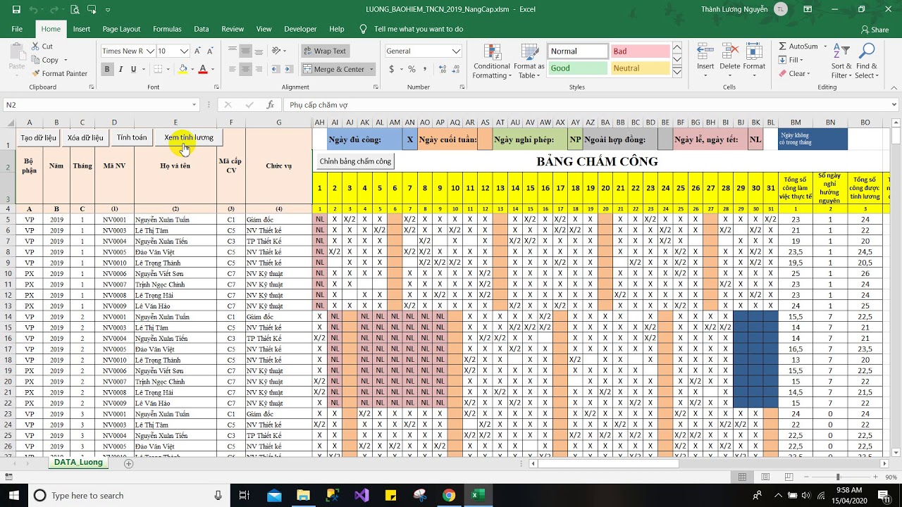This screenshot has width=902, height=507.
Task: Click the Xóa dữ liệu button
Action: (x=85, y=137)
